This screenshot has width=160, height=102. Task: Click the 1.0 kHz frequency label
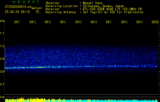[2, 46]
